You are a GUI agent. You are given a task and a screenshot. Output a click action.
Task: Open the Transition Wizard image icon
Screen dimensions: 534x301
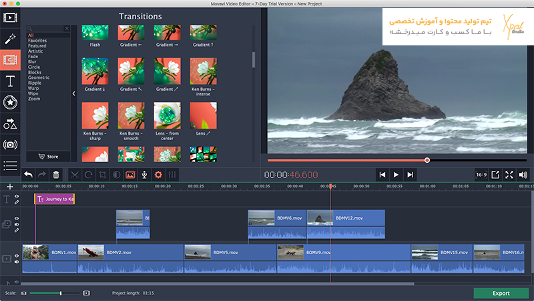pos(130,175)
